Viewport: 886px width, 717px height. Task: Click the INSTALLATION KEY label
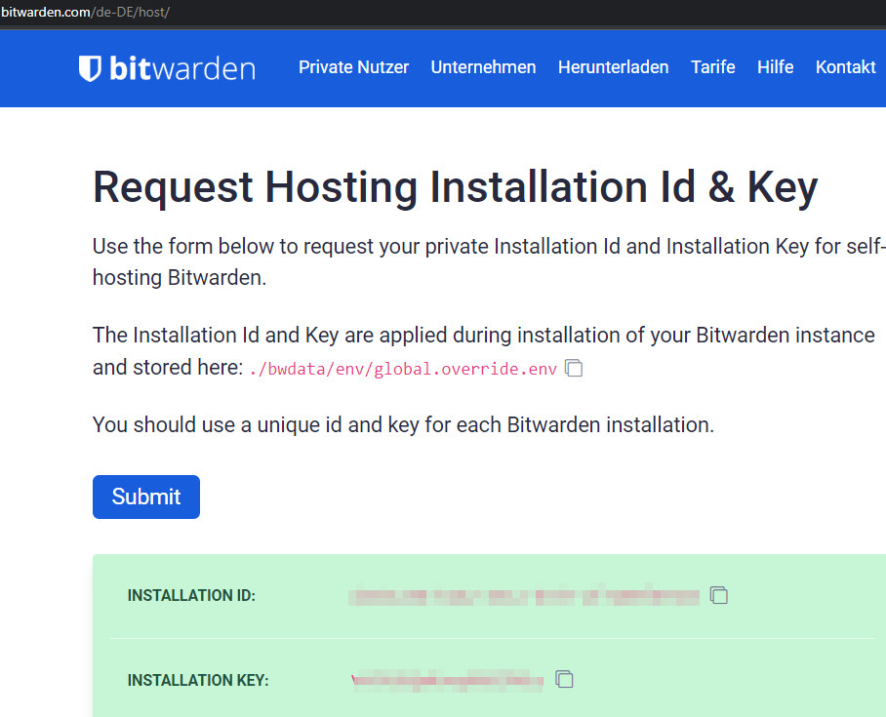(x=198, y=680)
